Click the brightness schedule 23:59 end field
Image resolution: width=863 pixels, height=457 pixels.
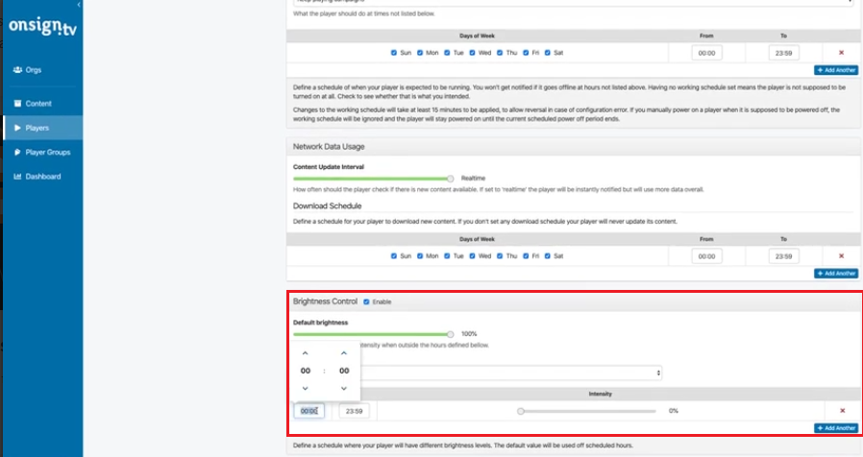[x=354, y=411]
